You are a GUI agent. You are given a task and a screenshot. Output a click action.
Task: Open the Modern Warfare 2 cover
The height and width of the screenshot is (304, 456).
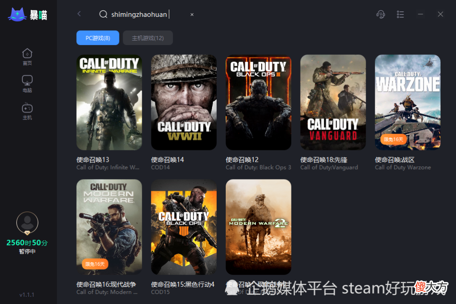tap(259, 227)
